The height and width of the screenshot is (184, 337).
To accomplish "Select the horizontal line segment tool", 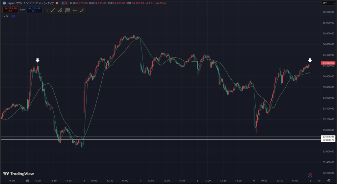I will [75, 10].
